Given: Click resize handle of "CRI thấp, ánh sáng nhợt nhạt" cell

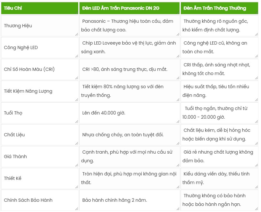Looking at the screenshot, I should pos(256,78).
